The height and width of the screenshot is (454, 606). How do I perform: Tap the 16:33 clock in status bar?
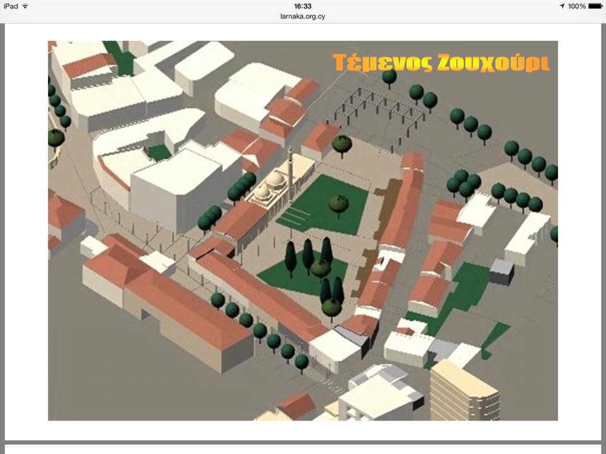[x=303, y=6]
